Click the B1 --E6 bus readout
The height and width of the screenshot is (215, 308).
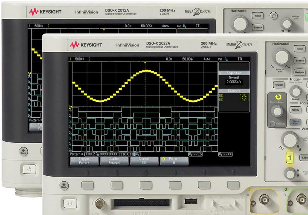[196, 154]
